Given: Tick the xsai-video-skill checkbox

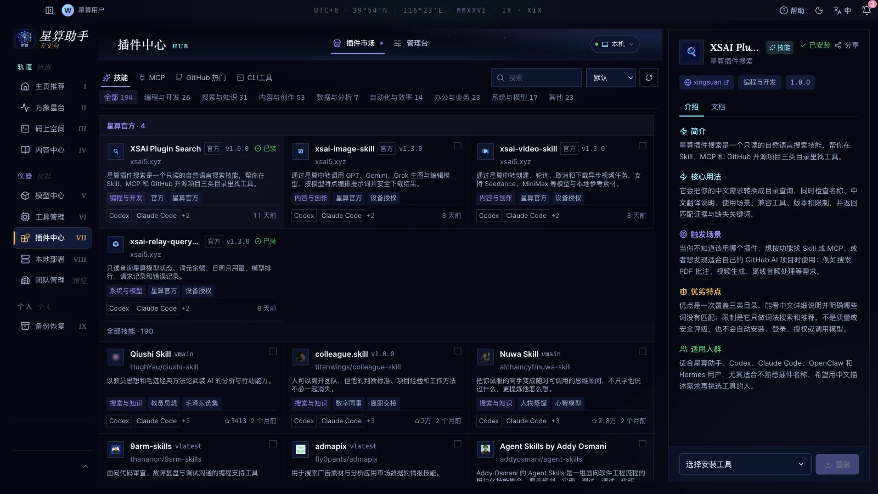Looking at the screenshot, I should coord(643,146).
